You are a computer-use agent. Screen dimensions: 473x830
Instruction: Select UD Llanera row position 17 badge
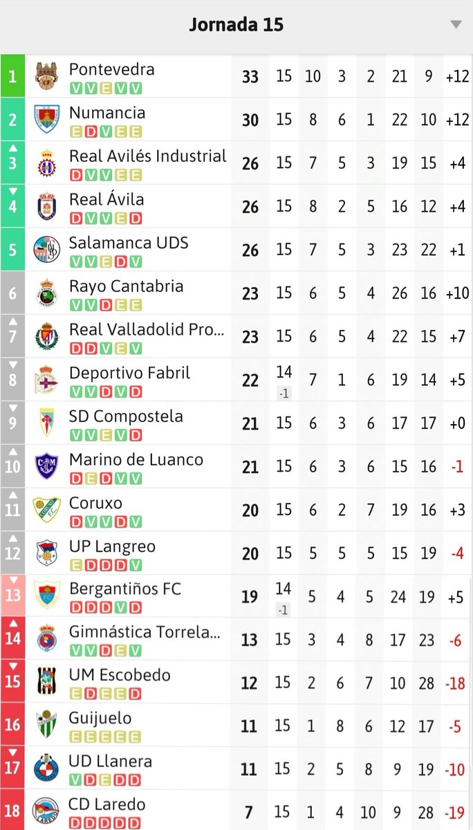[x=12, y=768]
